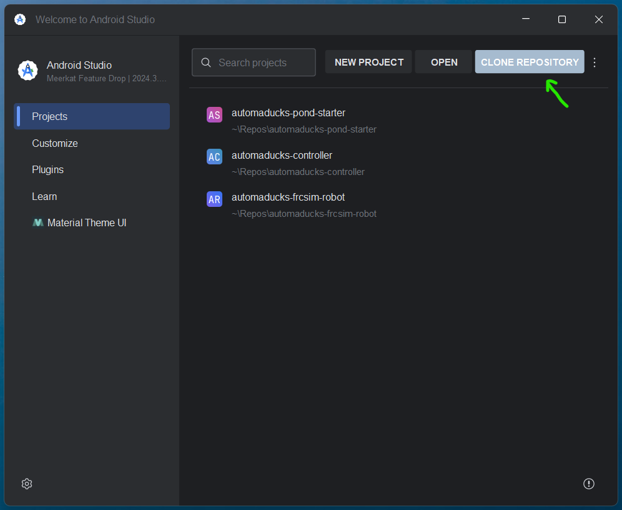The width and height of the screenshot is (622, 510).
Task: Click the OPEN button
Action: [x=444, y=62]
